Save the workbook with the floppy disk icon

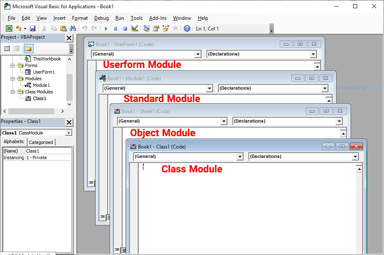click(x=33, y=29)
